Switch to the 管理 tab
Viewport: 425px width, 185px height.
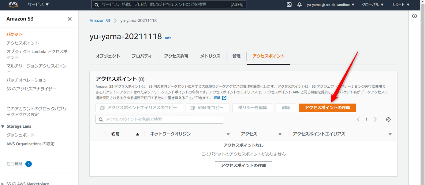coord(236,56)
